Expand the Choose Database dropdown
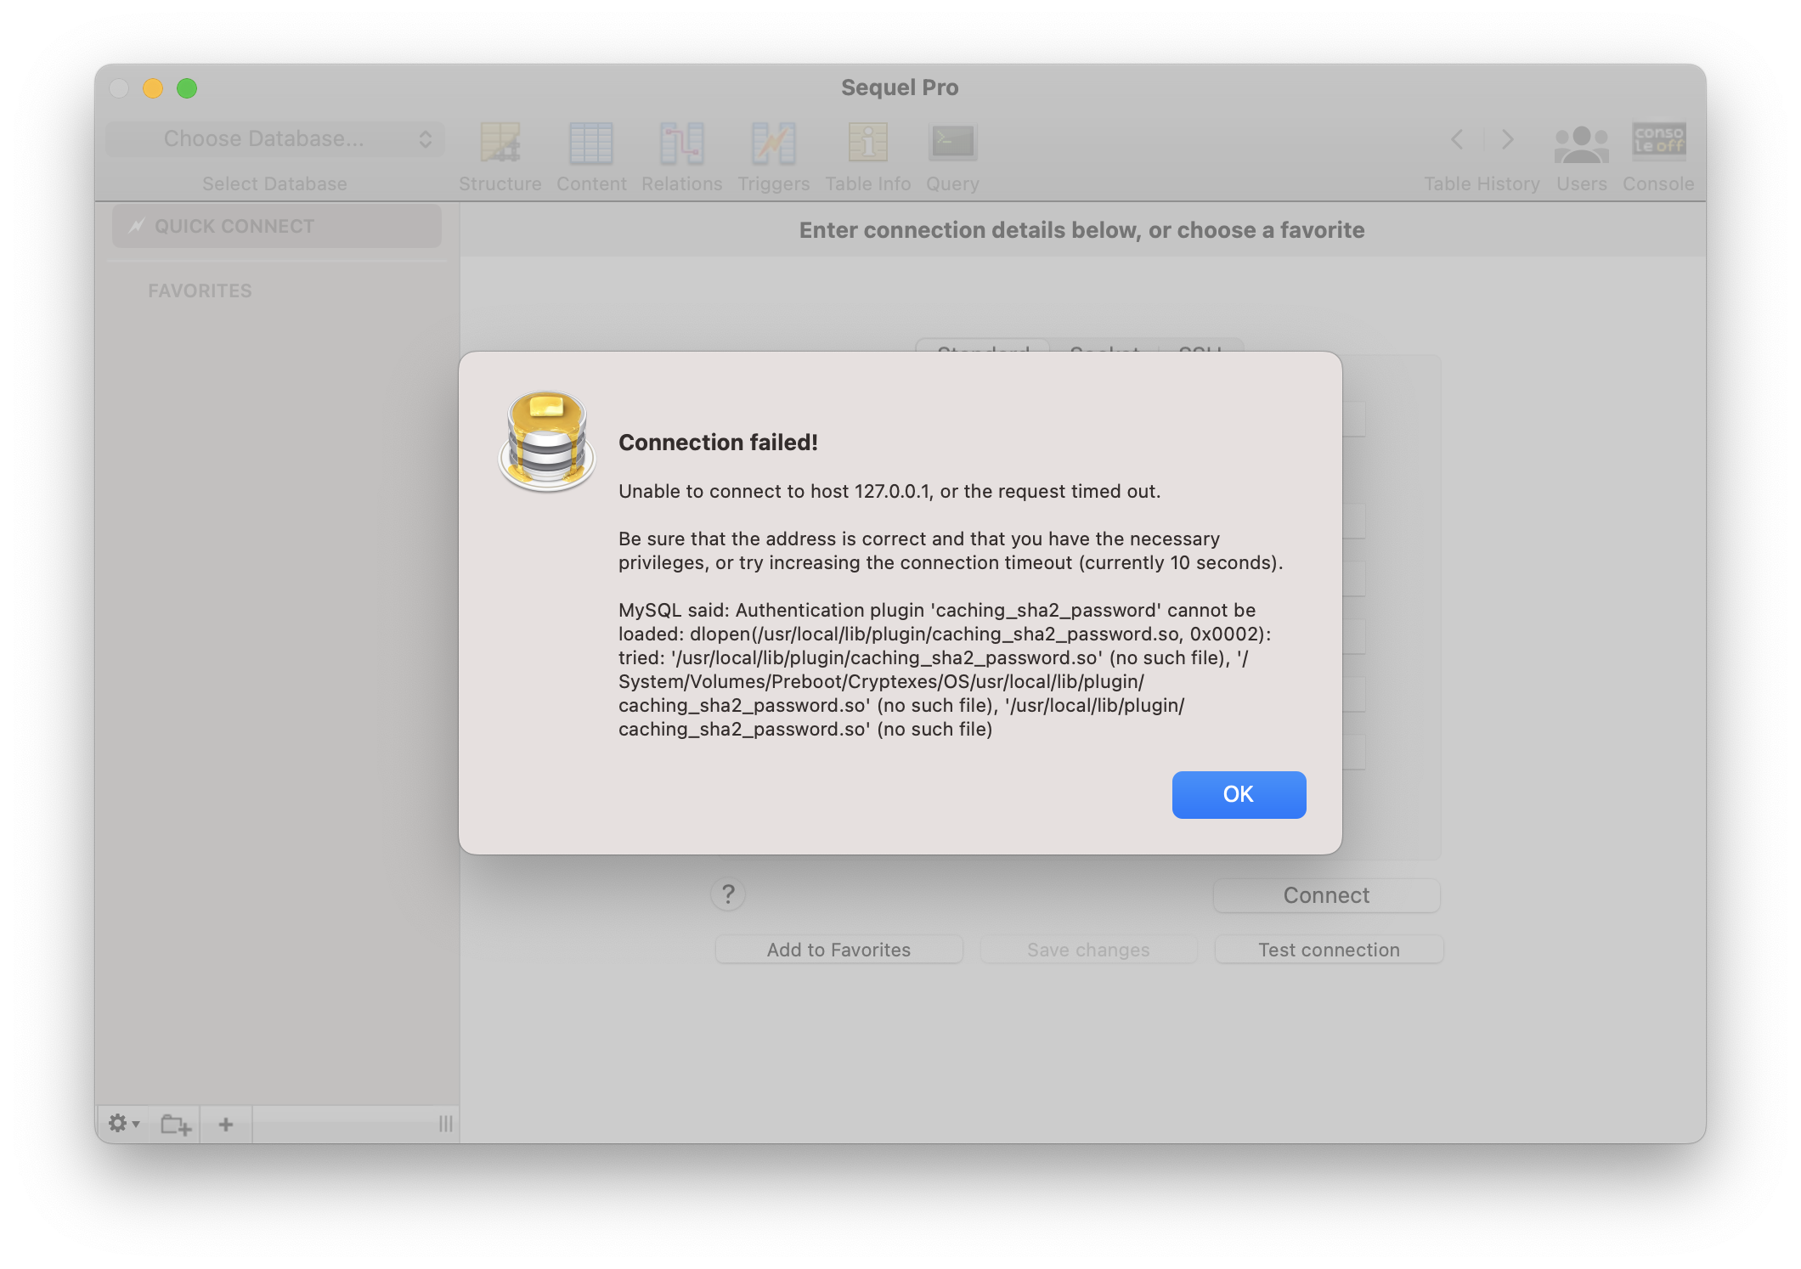Viewport: 1801px width, 1269px height. point(275,139)
